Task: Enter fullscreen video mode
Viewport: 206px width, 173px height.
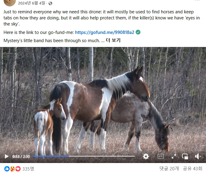Action: click(x=174, y=156)
